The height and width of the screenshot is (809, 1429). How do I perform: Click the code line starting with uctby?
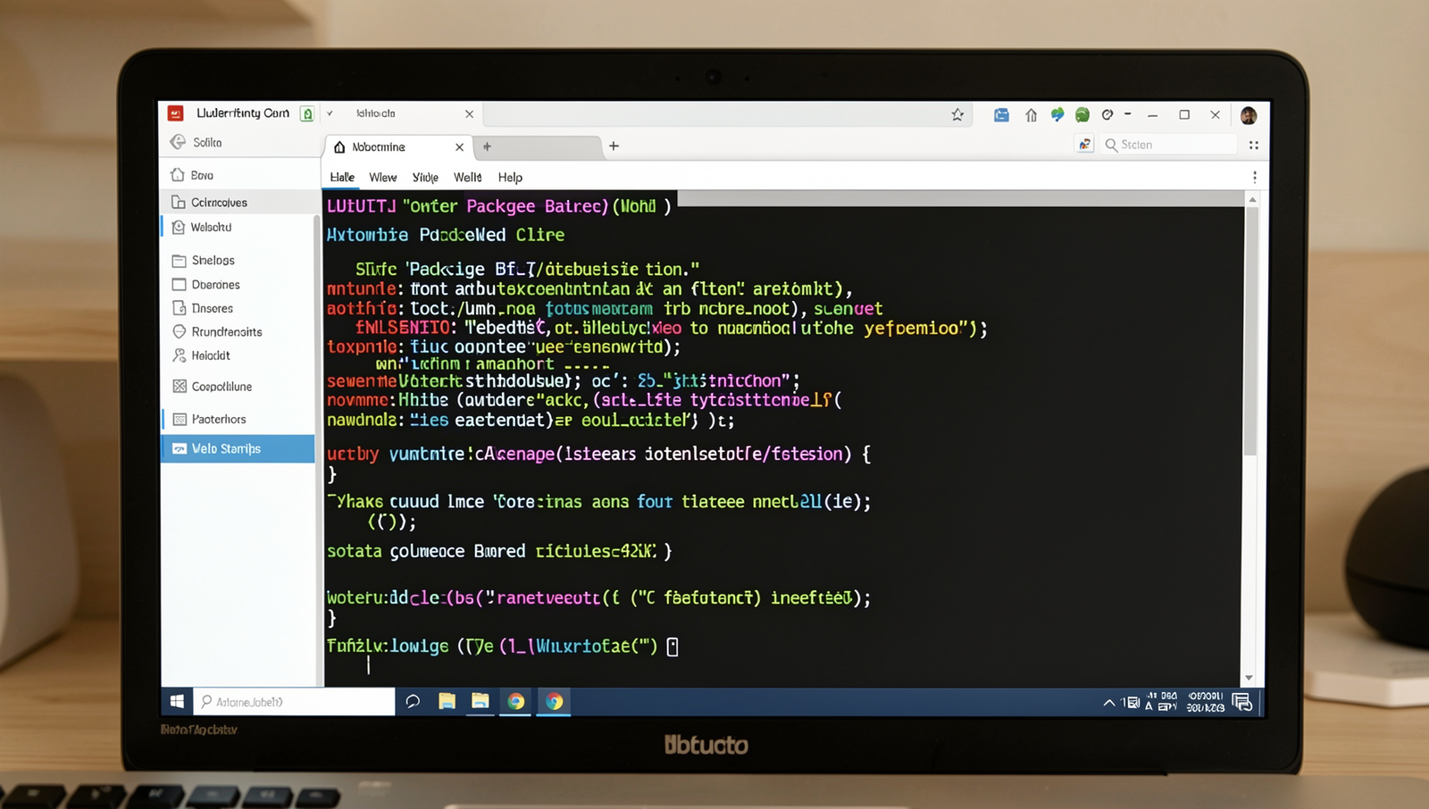coord(598,454)
